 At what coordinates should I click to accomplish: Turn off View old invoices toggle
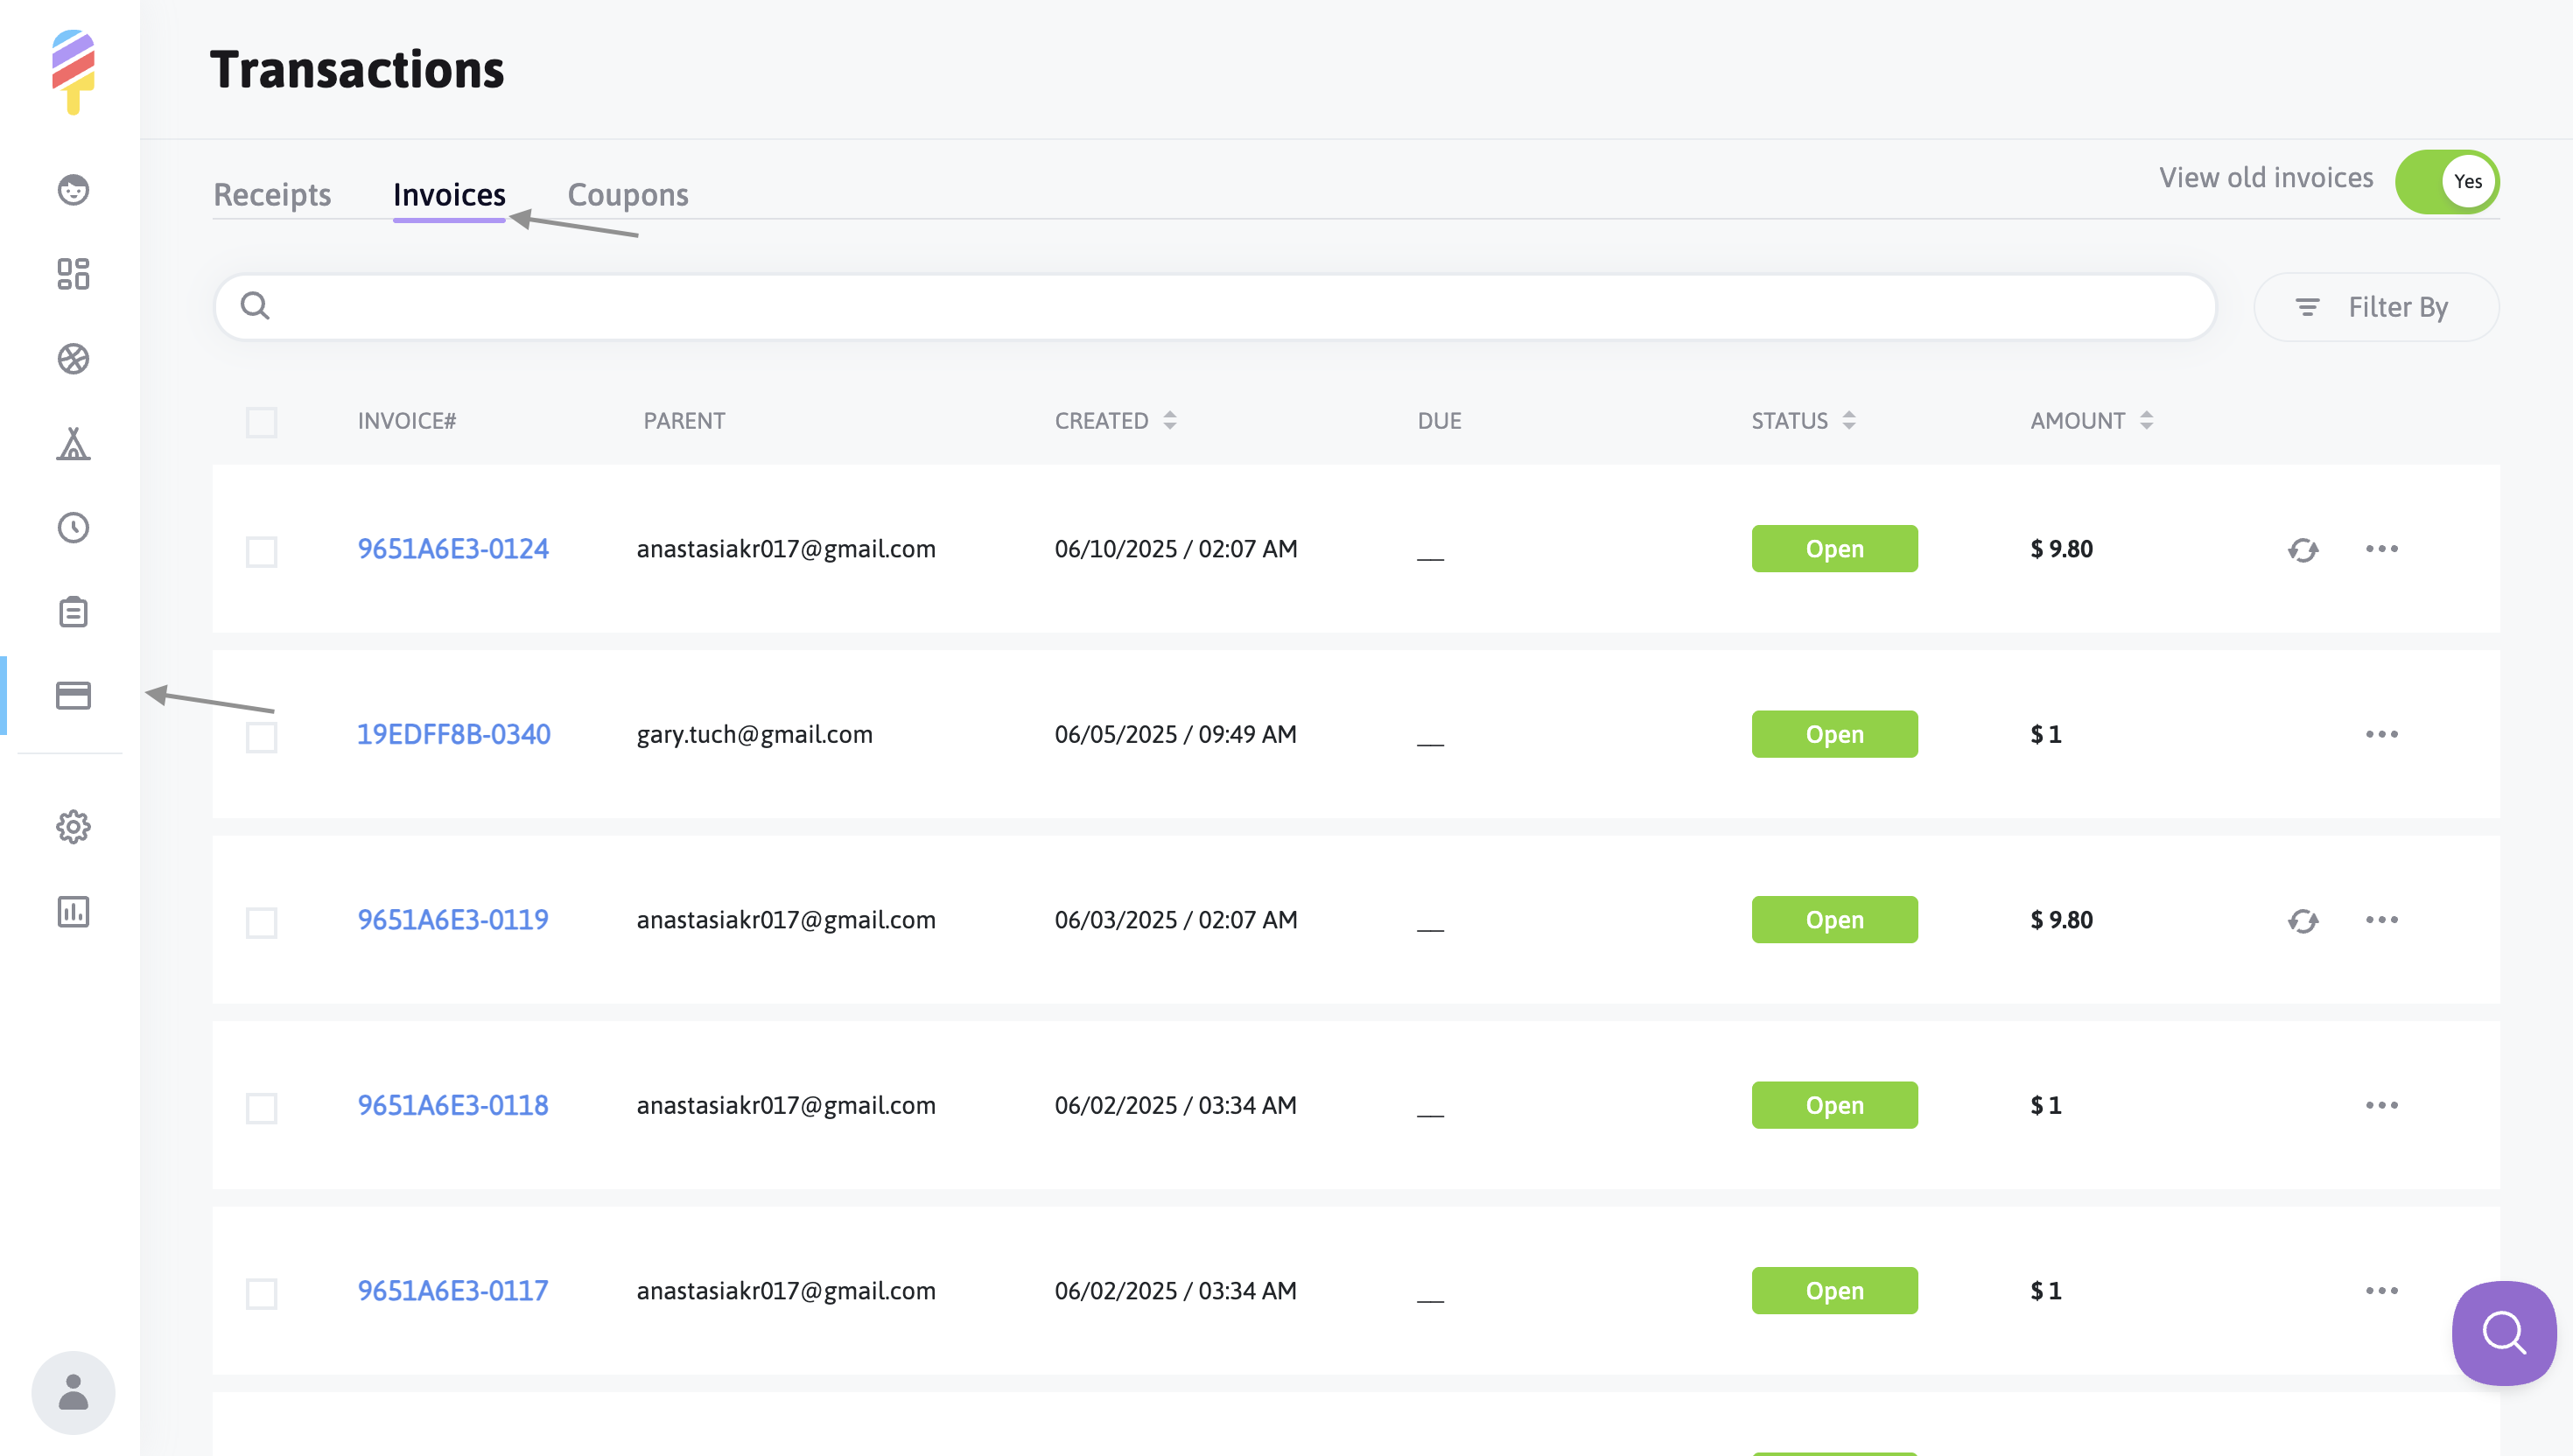point(2446,181)
